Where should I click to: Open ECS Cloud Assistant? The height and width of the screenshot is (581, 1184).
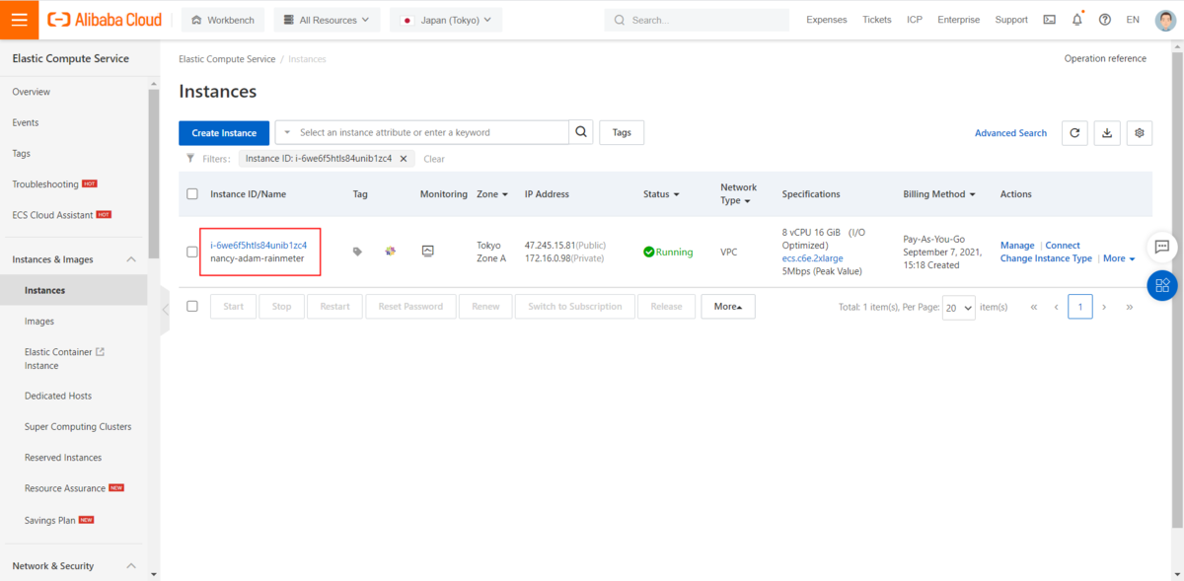click(52, 215)
